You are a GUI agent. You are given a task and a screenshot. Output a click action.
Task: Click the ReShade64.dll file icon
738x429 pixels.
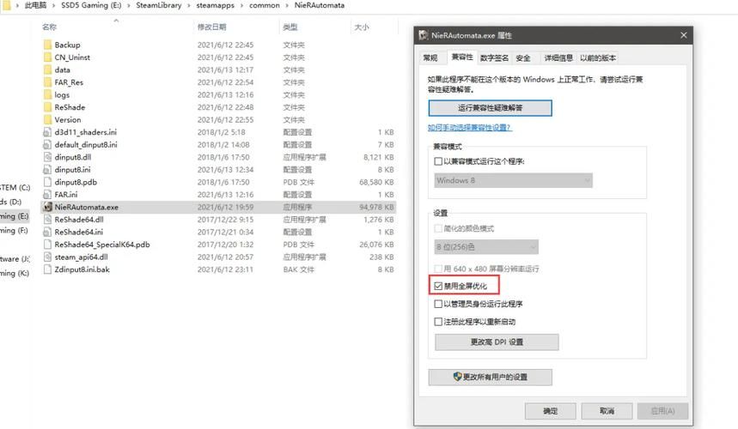tap(47, 220)
